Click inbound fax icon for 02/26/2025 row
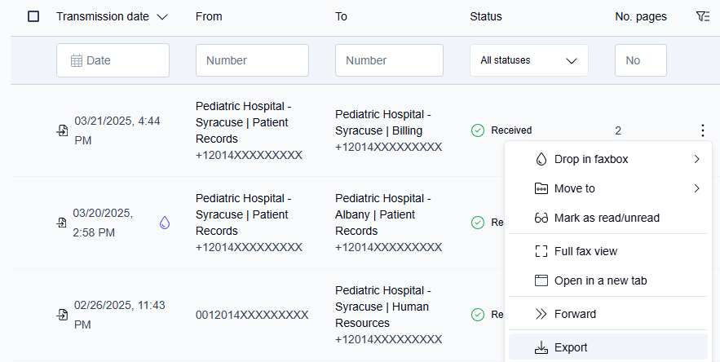Screen dimensions: 720x362 tap(63, 315)
